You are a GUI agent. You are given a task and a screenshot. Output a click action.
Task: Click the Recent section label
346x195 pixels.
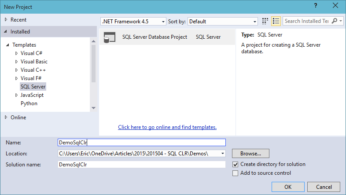click(x=18, y=20)
